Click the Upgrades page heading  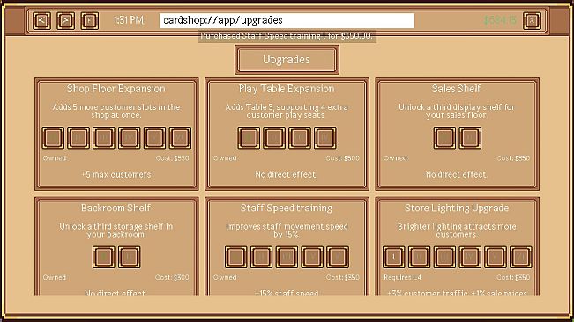(x=287, y=60)
